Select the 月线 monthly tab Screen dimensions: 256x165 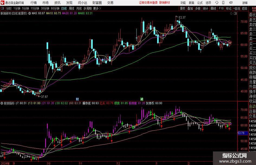coord(79,8)
